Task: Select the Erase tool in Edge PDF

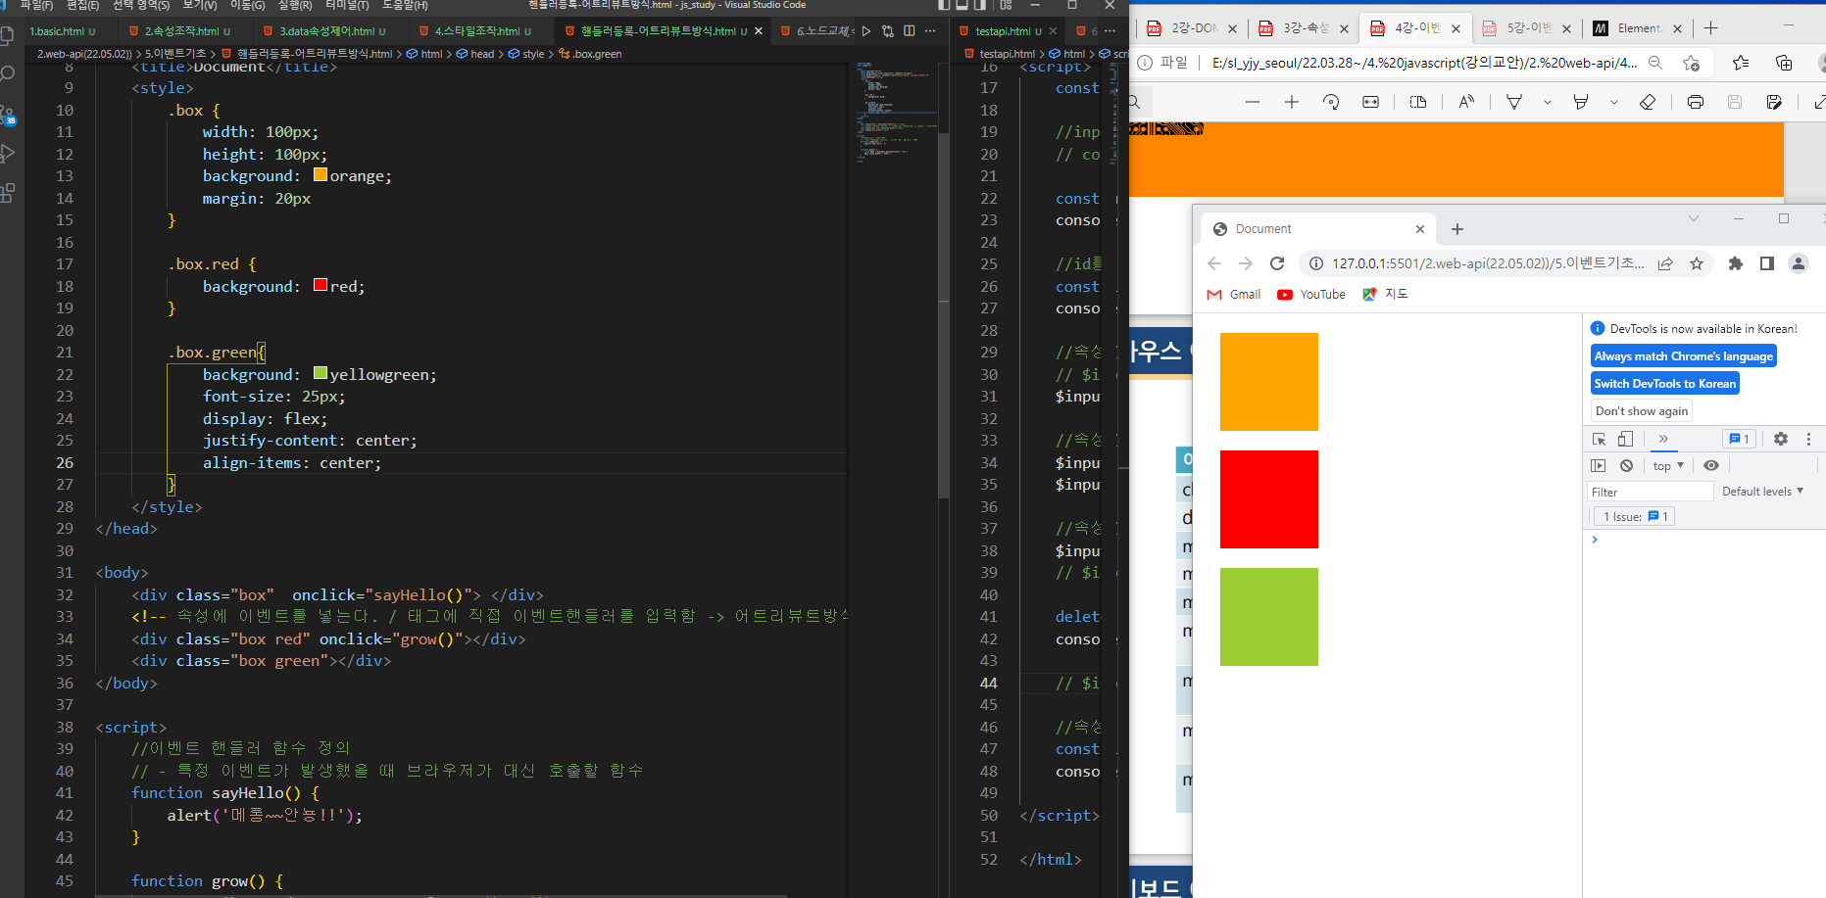Action: tap(1648, 102)
